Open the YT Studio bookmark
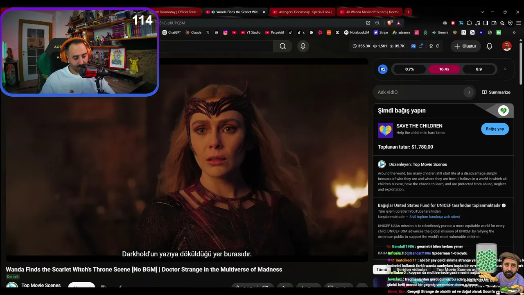This screenshot has height=295, width=524. [x=251, y=32]
